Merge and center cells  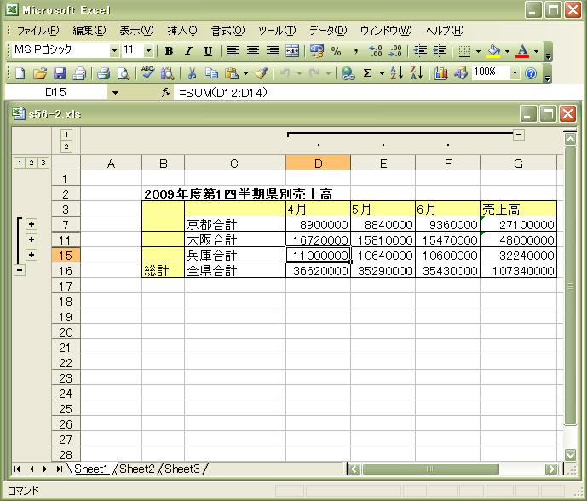[292, 51]
